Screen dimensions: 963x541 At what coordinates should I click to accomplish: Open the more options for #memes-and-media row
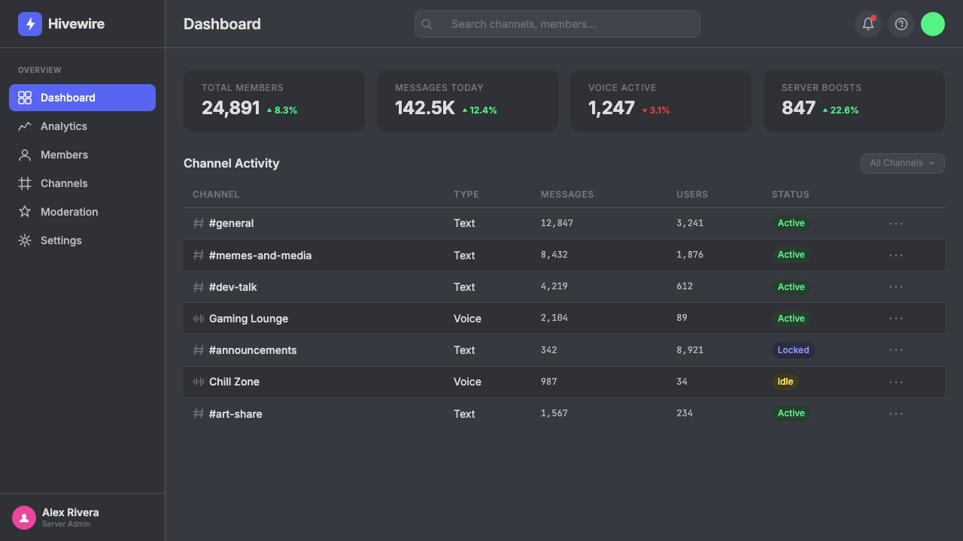tap(896, 255)
